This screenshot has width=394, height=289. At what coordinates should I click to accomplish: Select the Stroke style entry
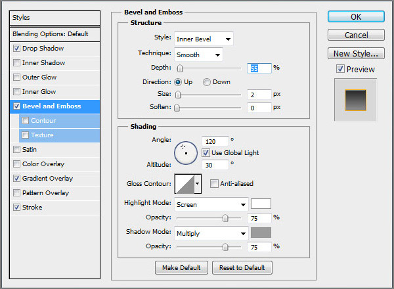tap(32, 208)
